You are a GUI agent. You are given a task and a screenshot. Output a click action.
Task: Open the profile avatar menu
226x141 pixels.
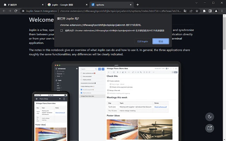point(216,11)
